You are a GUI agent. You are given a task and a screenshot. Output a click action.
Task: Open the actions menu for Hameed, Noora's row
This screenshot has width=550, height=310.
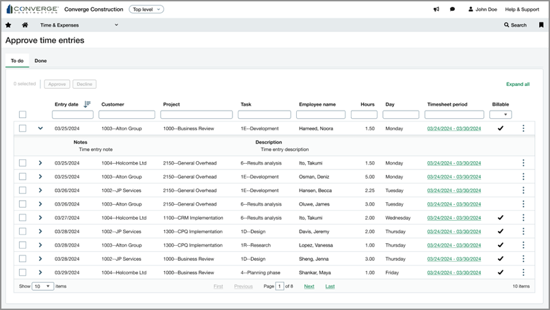click(523, 128)
